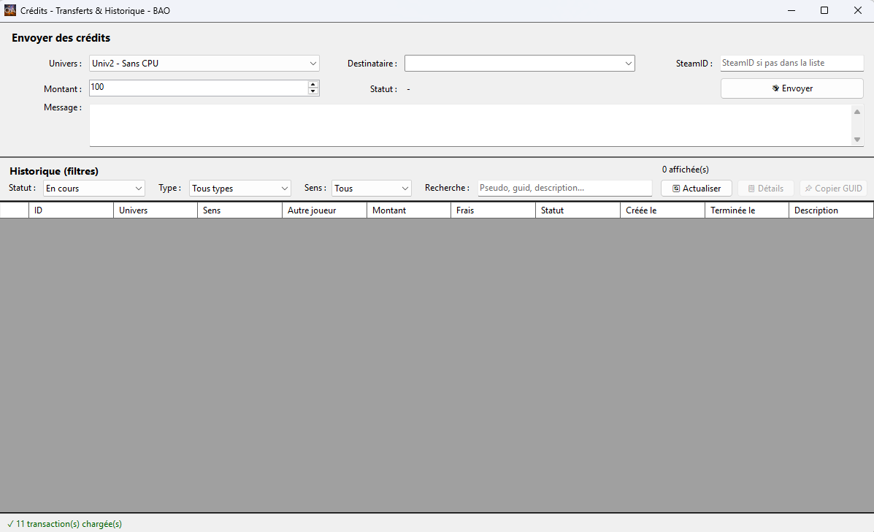Click the Actualiser refresh button

coord(696,189)
